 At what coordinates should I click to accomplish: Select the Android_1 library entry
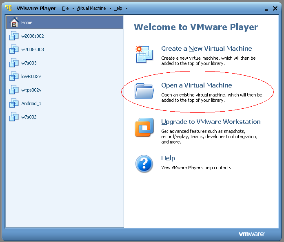coord(64,103)
